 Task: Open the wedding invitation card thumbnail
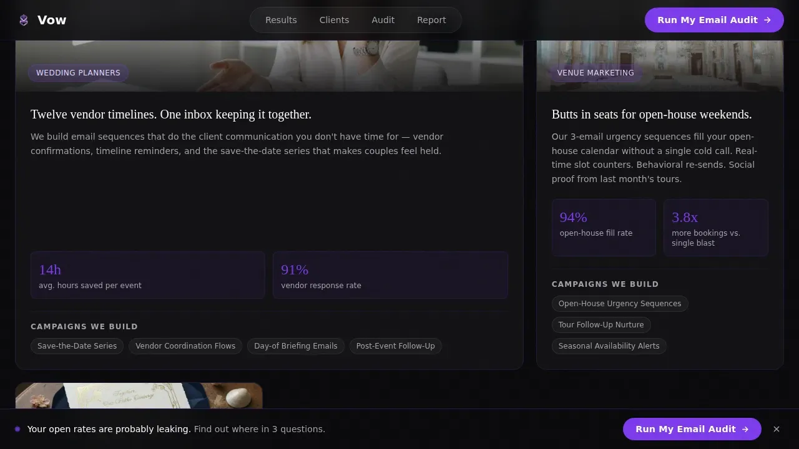(139, 396)
